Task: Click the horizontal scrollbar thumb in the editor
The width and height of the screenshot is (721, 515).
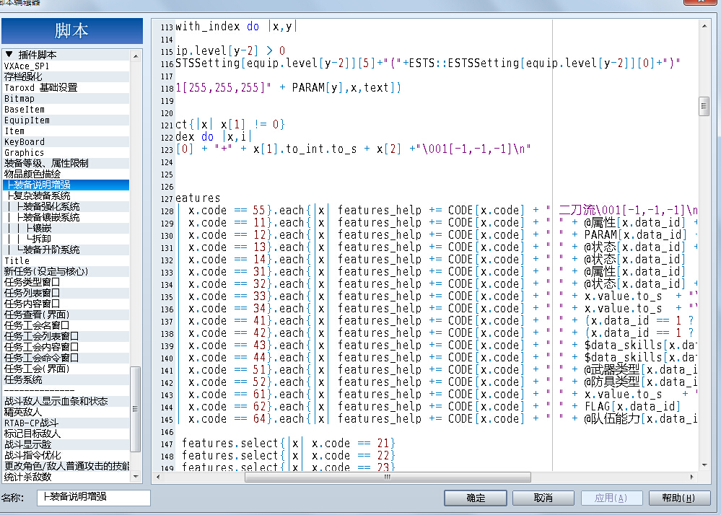Action: pyautogui.click(x=388, y=477)
